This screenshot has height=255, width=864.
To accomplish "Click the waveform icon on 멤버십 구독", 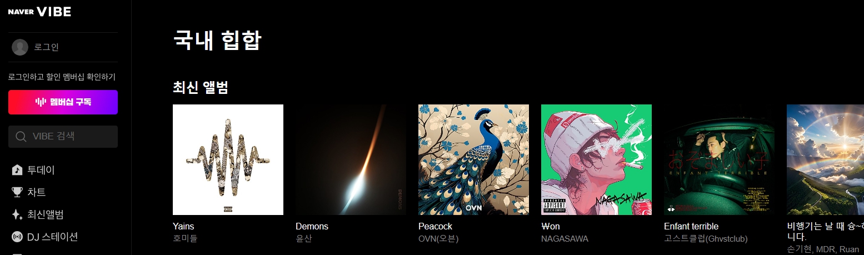I will point(41,102).
